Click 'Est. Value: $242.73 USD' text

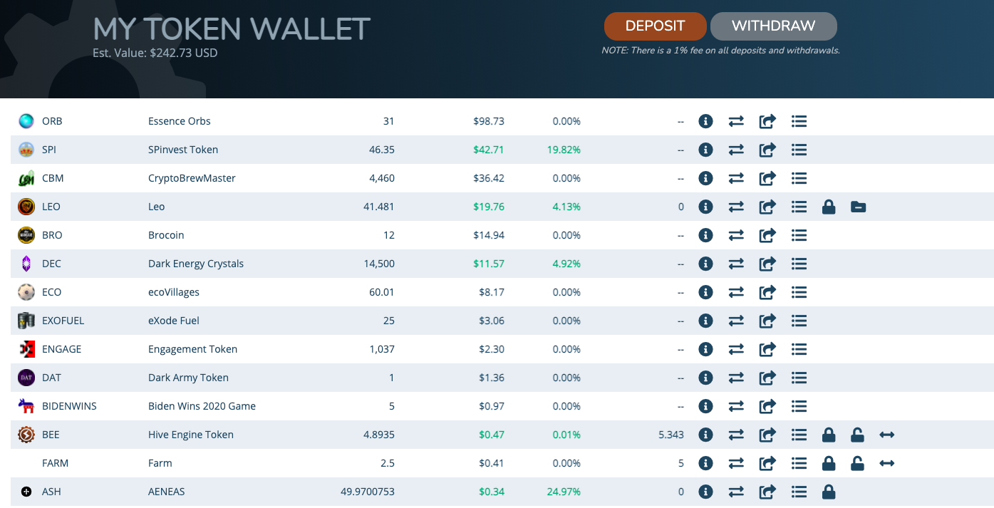155,53
